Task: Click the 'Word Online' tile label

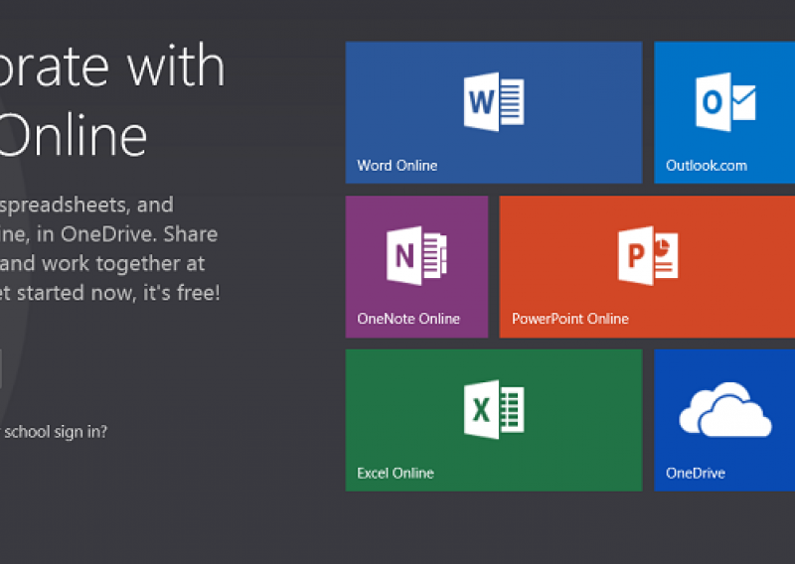Action: coord(397,166)
